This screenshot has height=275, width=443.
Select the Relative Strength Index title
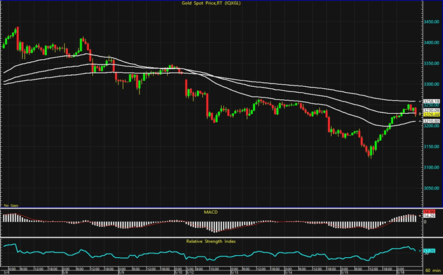click(x=209, y=241)
